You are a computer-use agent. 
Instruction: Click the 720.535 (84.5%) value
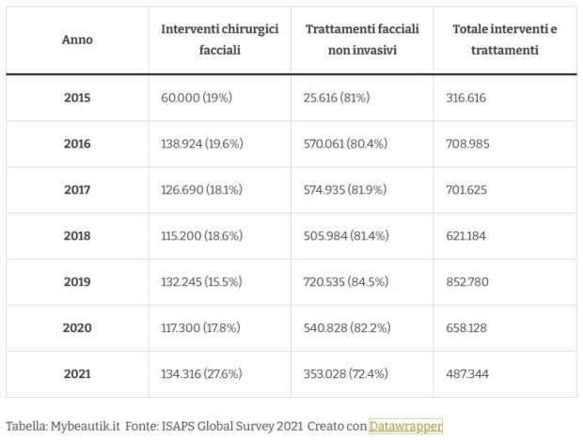[346, 282]
